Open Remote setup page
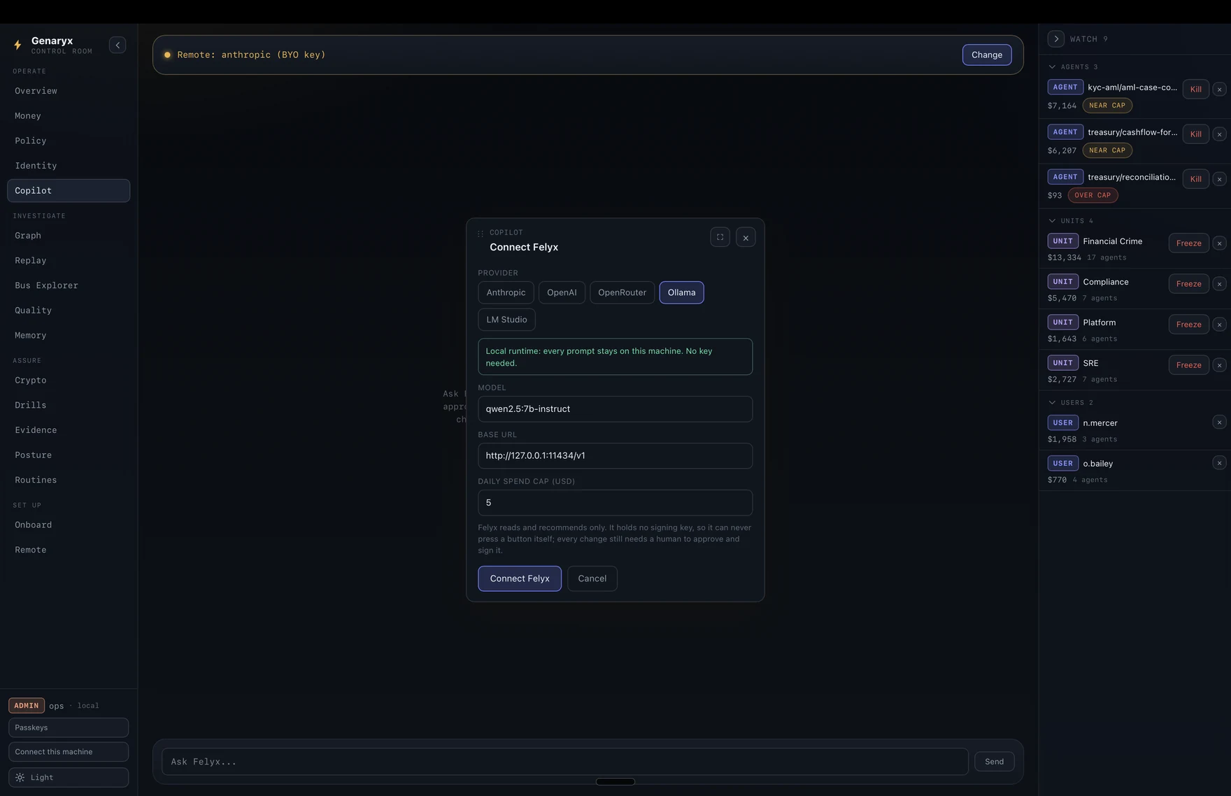Screen dimensions: 1231x796 (69, 550)
